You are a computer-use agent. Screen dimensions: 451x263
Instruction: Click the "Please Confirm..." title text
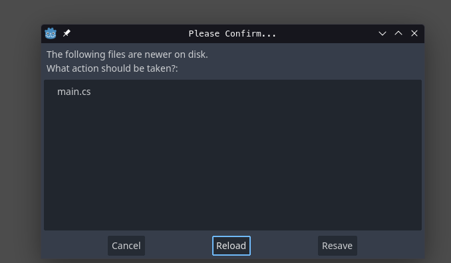[232, 34]
